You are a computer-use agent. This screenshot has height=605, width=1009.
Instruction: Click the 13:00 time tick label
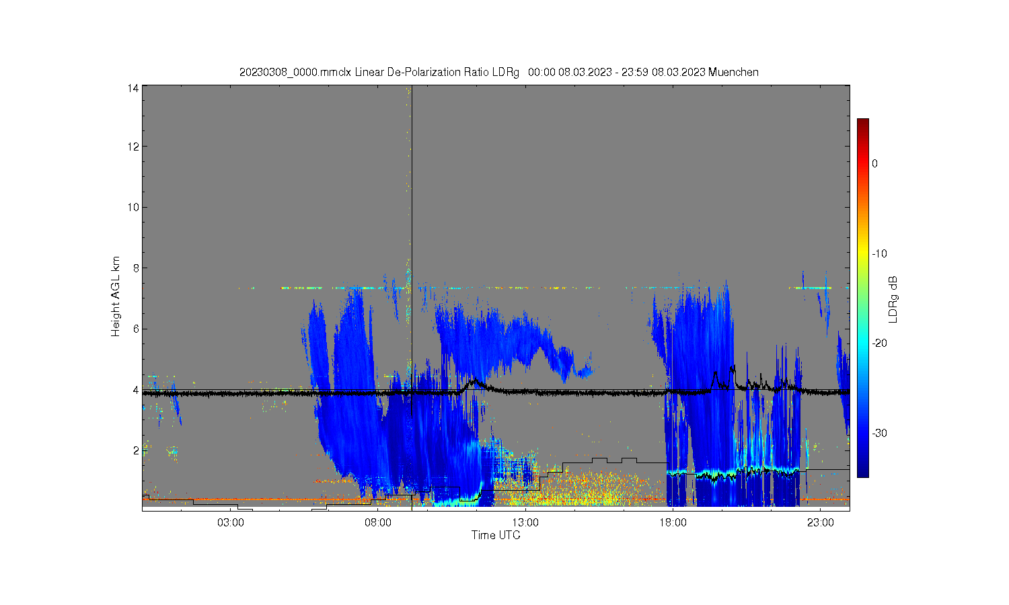[525, 523]
